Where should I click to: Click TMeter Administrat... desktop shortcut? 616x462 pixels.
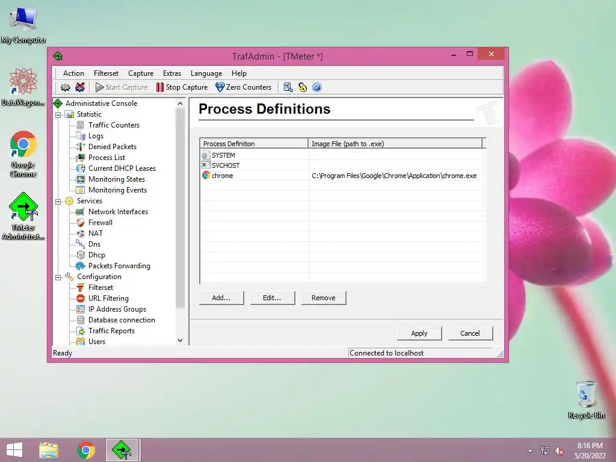point(23,216)
